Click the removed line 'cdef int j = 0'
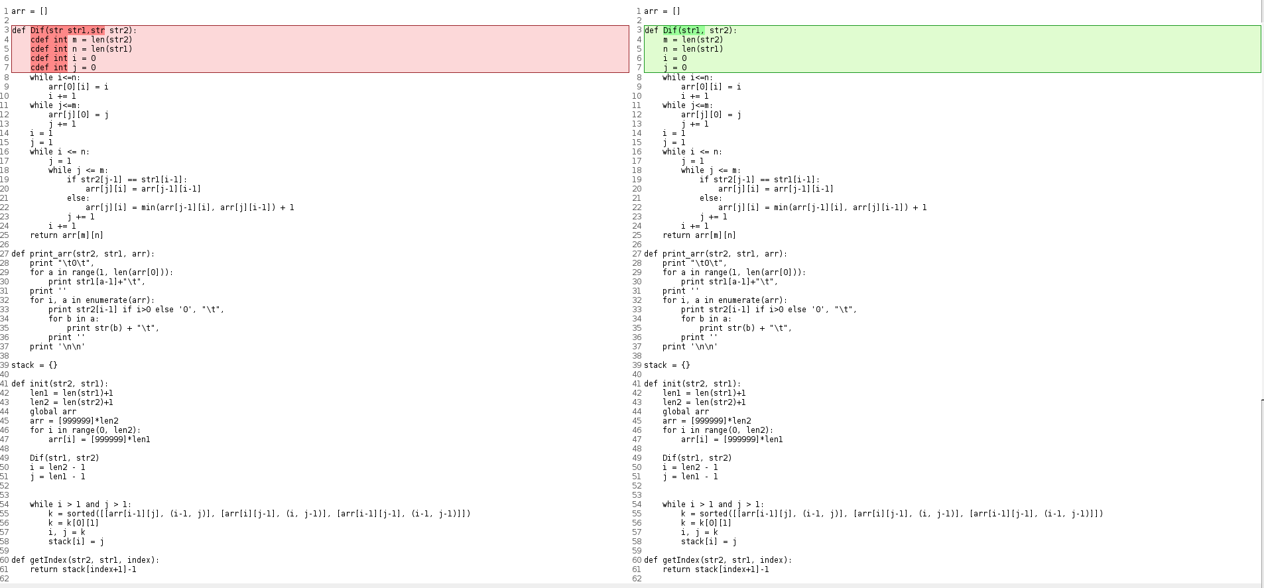 63,68
